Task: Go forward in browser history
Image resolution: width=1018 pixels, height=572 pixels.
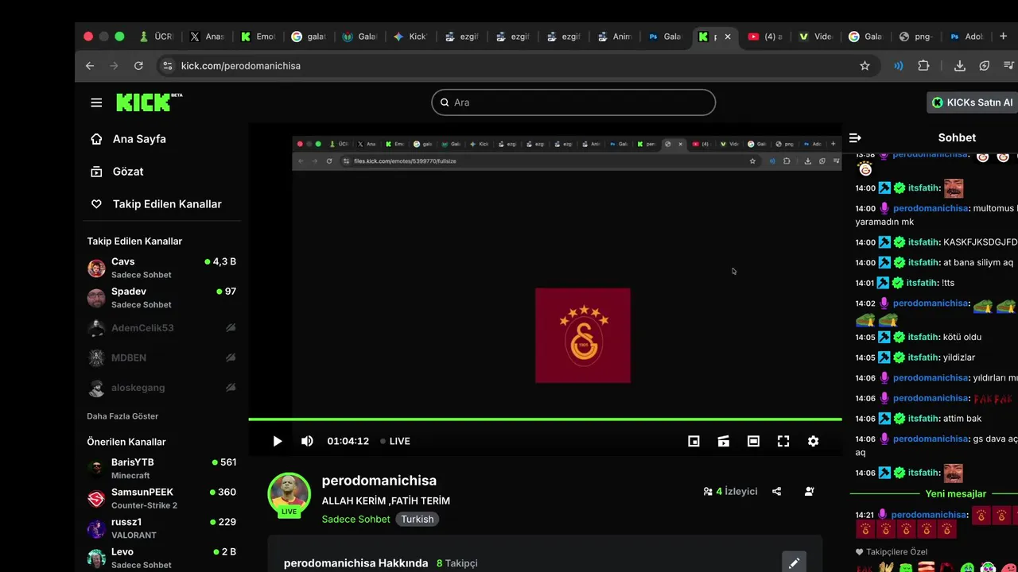Action: click(114, 66)
